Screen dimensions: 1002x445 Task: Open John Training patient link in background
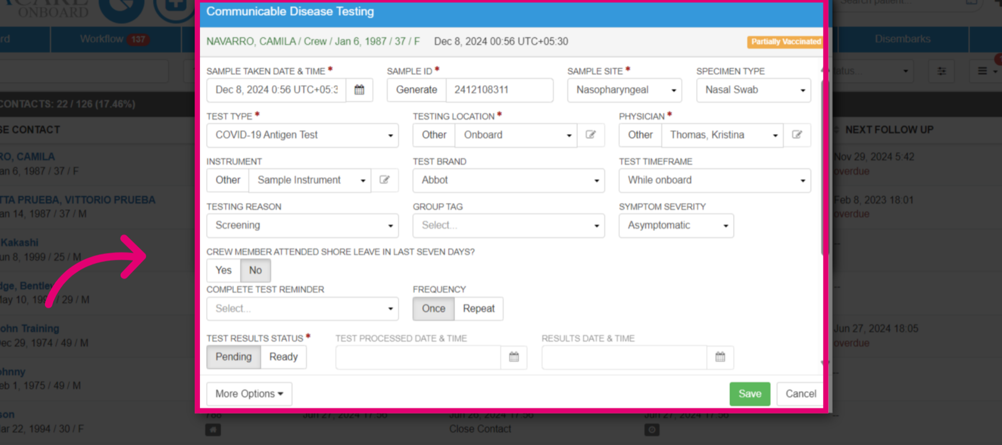[x=30, y=329]
